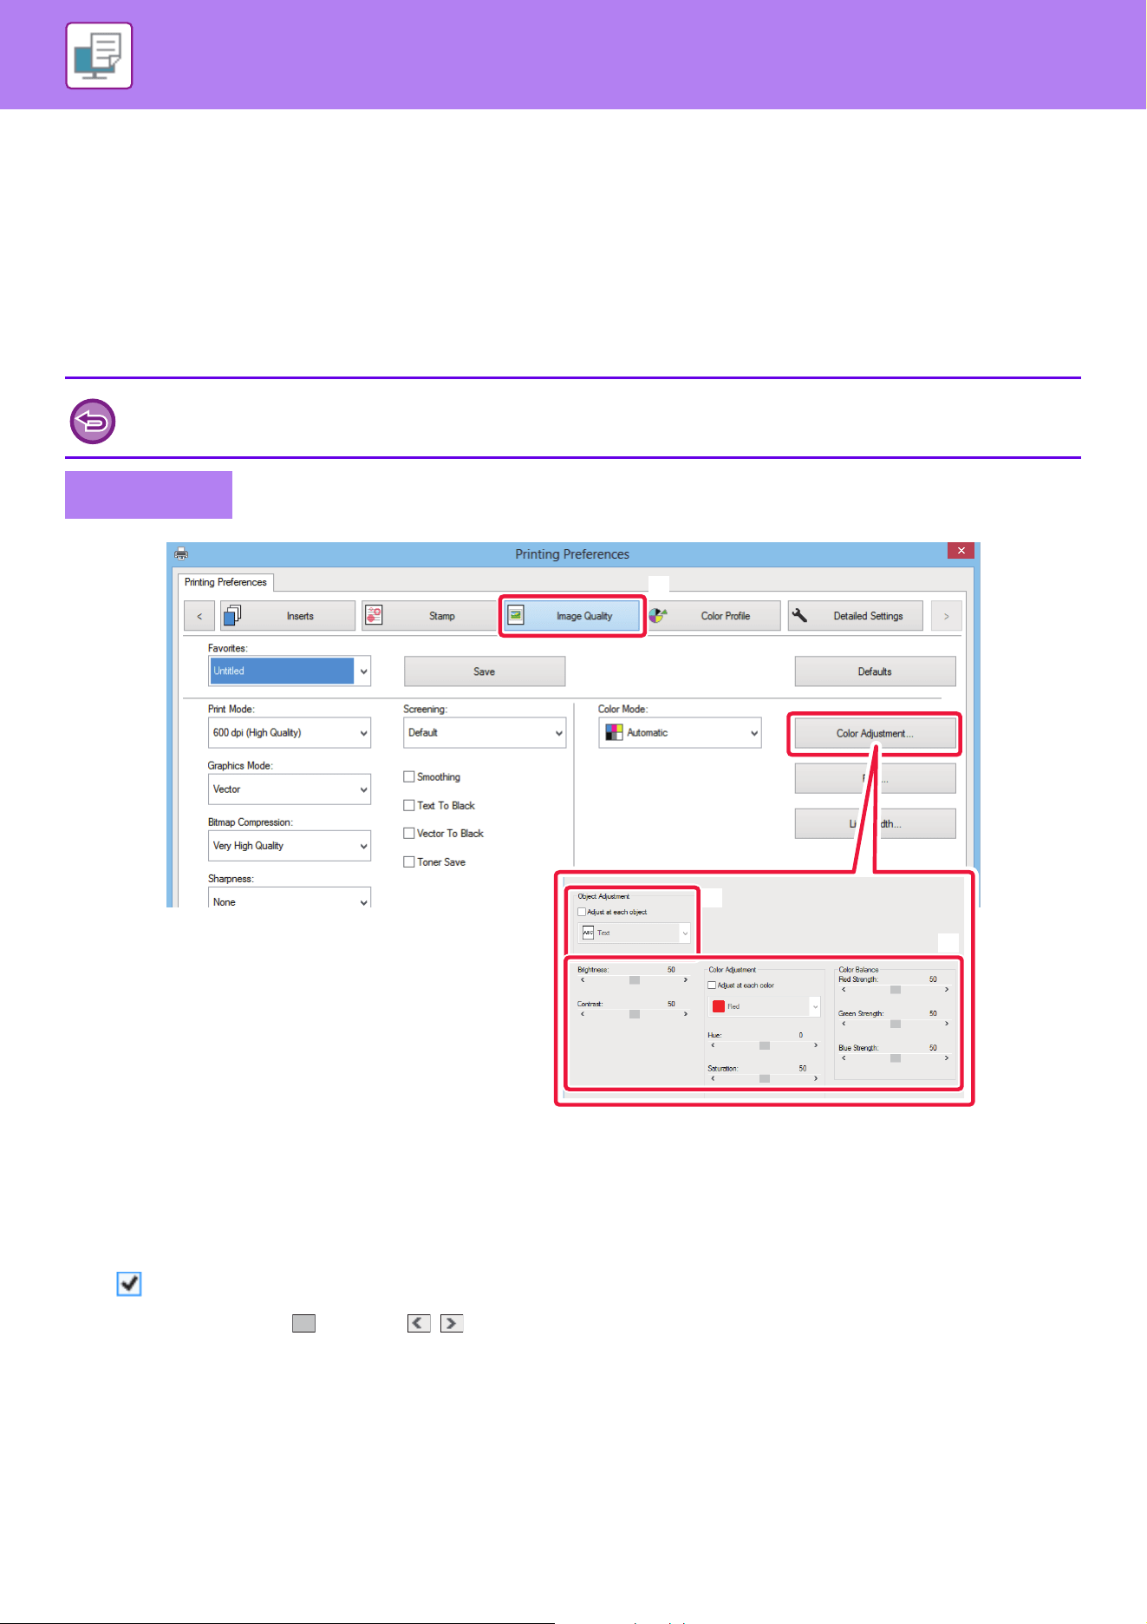Click the Save button next to Favorites

tap(485, 671)
